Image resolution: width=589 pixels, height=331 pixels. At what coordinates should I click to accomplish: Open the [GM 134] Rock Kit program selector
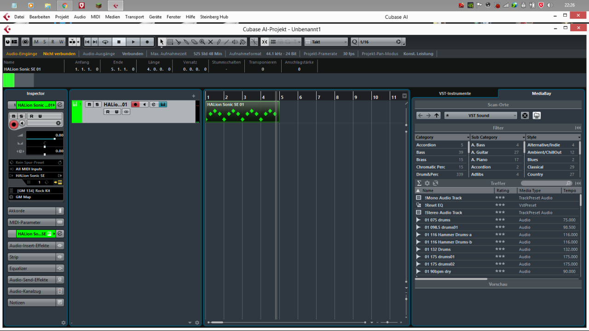click(x=36, y=190)
